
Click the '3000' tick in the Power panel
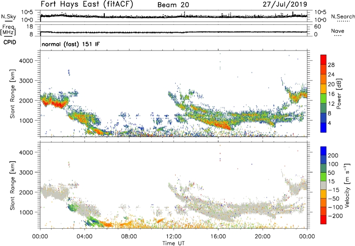click(26, 81)
